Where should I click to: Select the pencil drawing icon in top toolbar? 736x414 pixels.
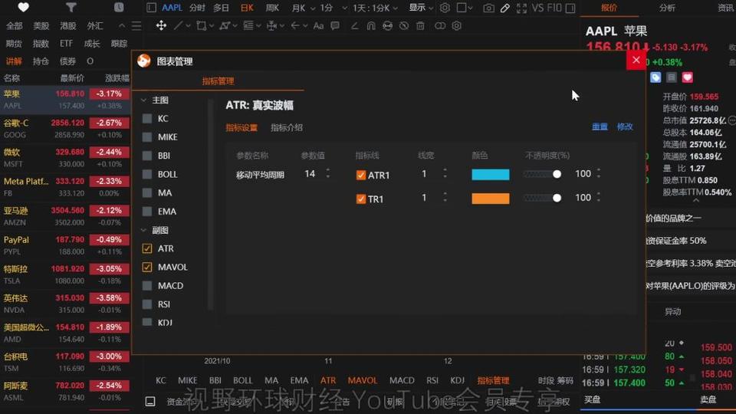point(505,8)
